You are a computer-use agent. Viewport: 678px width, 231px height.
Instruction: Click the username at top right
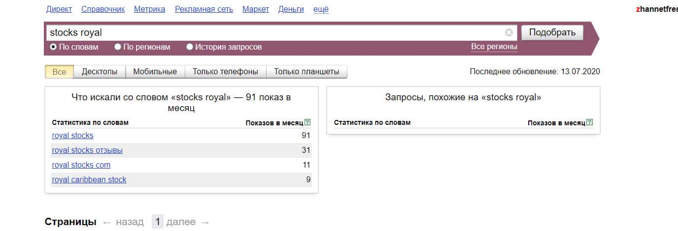click(x=657, y=9)
